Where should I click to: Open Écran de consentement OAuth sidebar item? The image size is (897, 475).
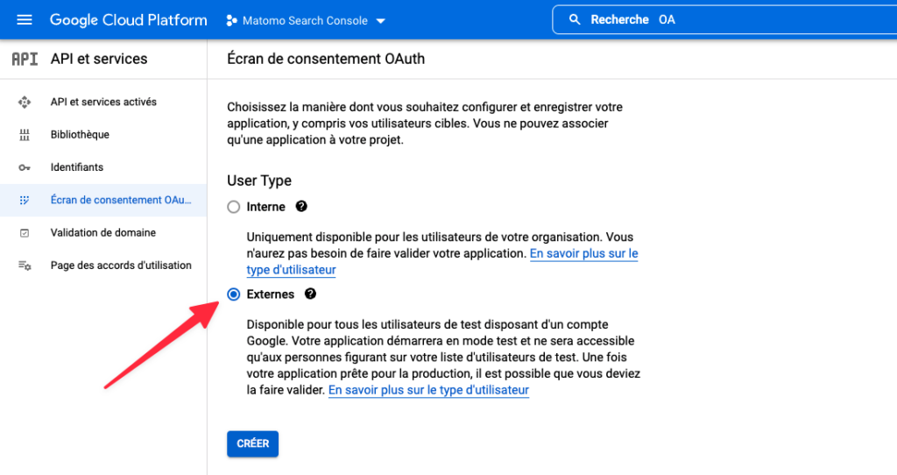tap(121, 200)
